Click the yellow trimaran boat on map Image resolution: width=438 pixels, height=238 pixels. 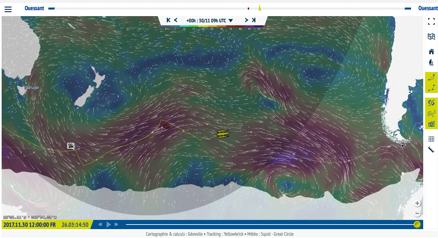223,134
